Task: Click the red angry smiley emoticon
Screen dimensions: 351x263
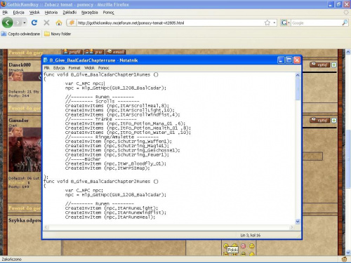Action: pyautogui.click(x=244, y=246)
